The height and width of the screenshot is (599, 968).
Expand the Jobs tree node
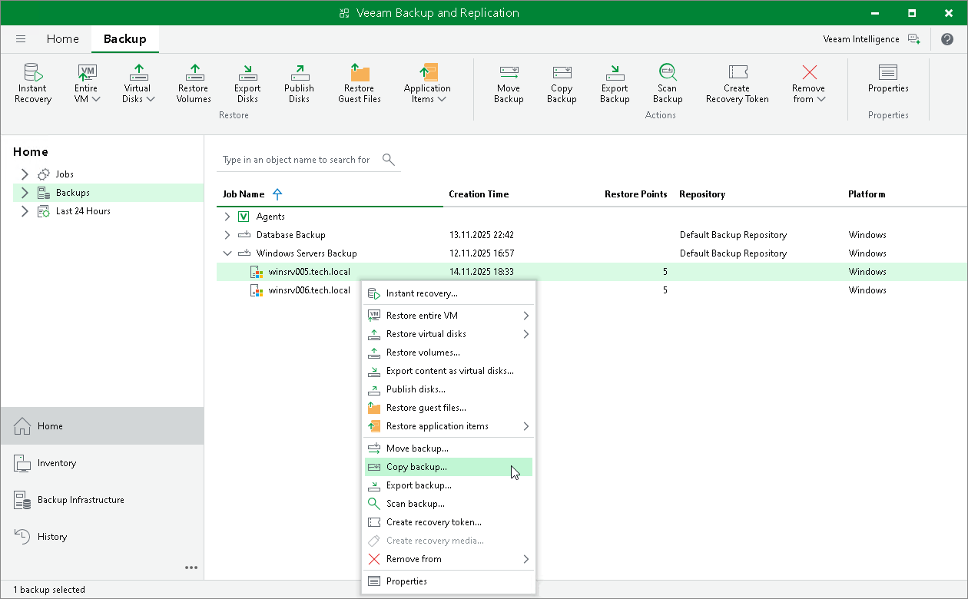pyautogui.click(x=25, y=174)
